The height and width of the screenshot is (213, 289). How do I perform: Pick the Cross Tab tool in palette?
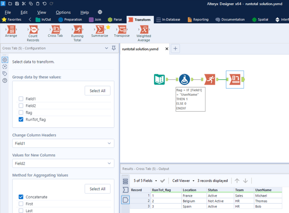[55, 30]
